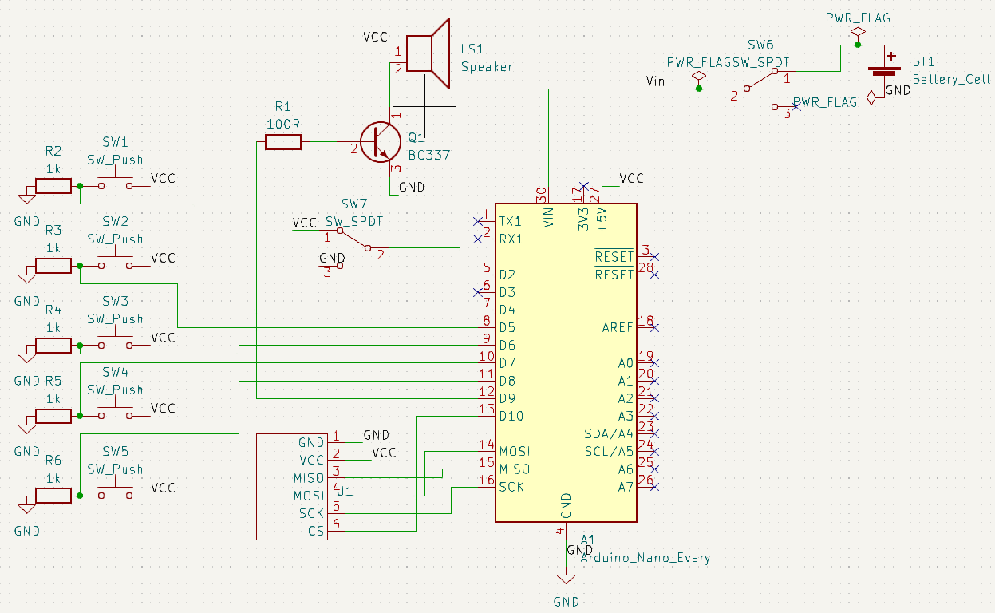
Task: Click the no-connect marker on 3V3 pin
Action: (x=583, y=186)
